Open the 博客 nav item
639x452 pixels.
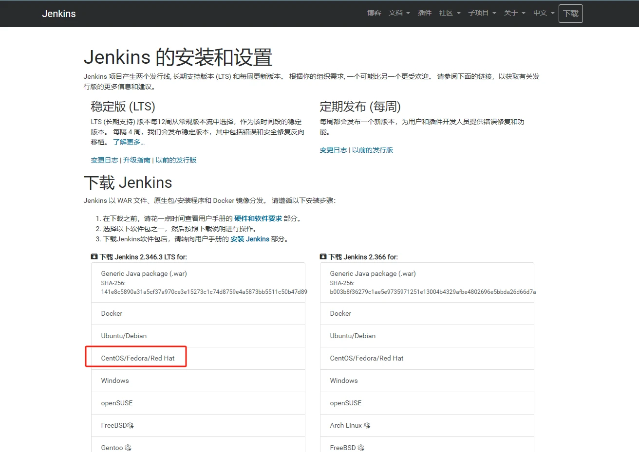(374, 13)
